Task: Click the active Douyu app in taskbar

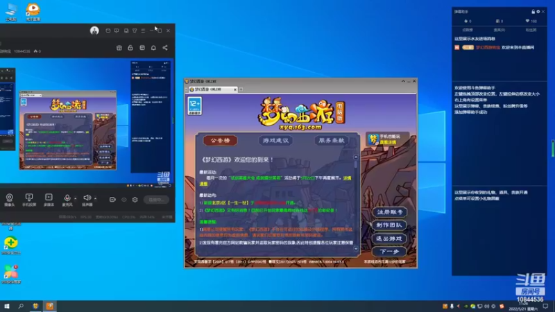Action: pyautogui.click(x=49, y=306)
